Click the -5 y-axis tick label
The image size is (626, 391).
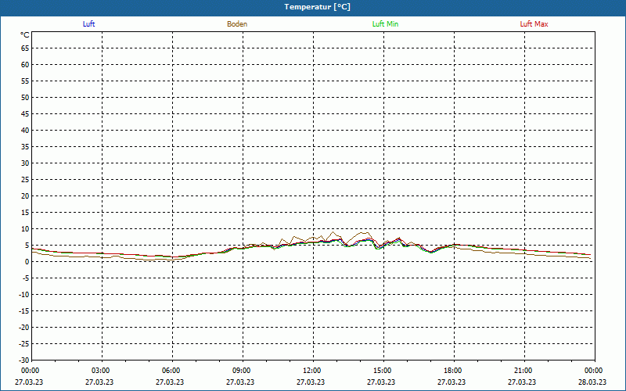click(26, 278)
